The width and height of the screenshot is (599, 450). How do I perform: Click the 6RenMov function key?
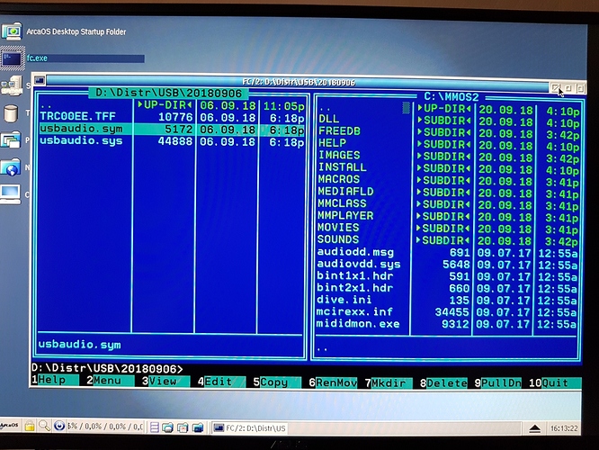pos(333,382)
